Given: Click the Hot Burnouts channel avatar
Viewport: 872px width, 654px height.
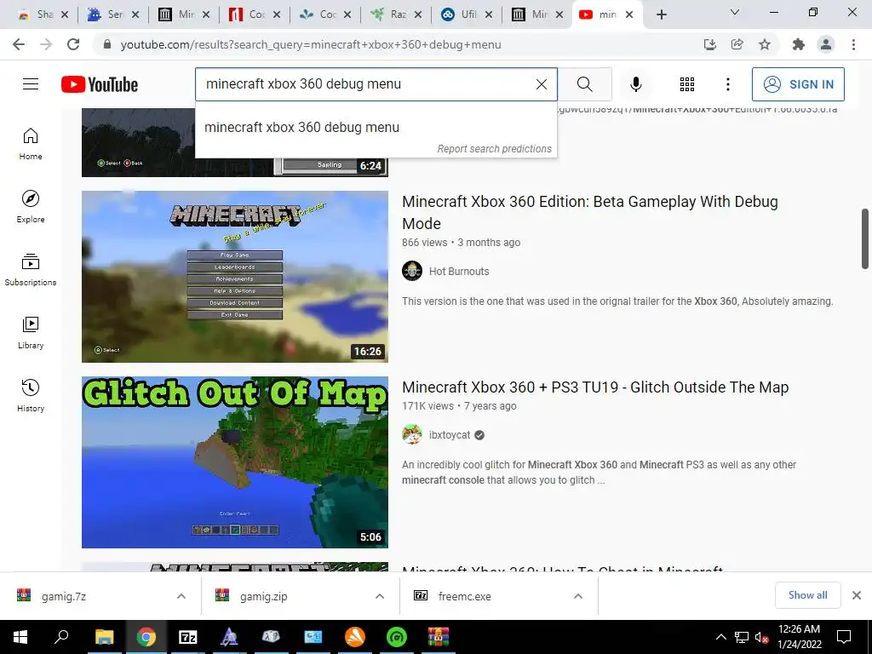Looking at the screenshot, I should tap(412, 271).
